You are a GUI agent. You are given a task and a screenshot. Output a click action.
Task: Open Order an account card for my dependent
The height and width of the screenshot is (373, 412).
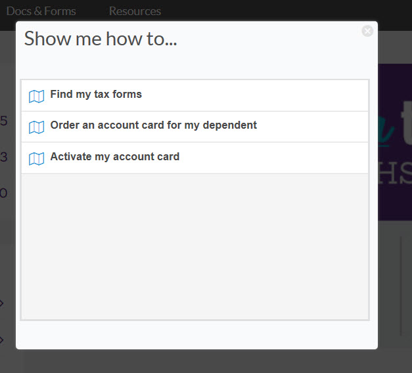pyautogui.click(x=195, y=127)
